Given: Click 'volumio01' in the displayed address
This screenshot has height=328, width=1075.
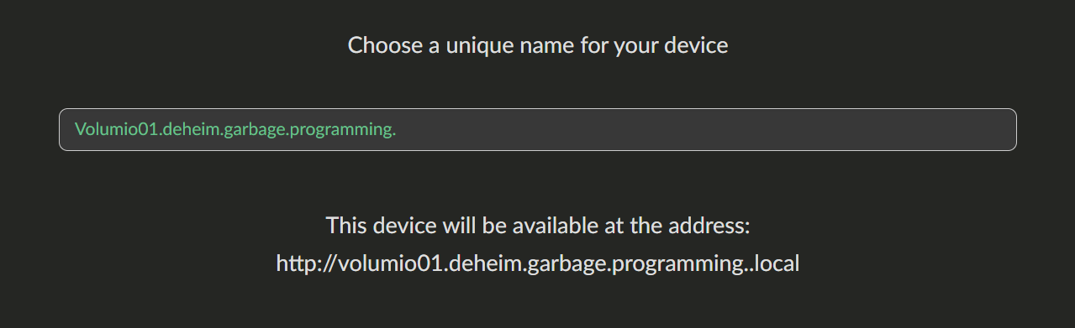Looking at the screenshot, I should [389, 263].
